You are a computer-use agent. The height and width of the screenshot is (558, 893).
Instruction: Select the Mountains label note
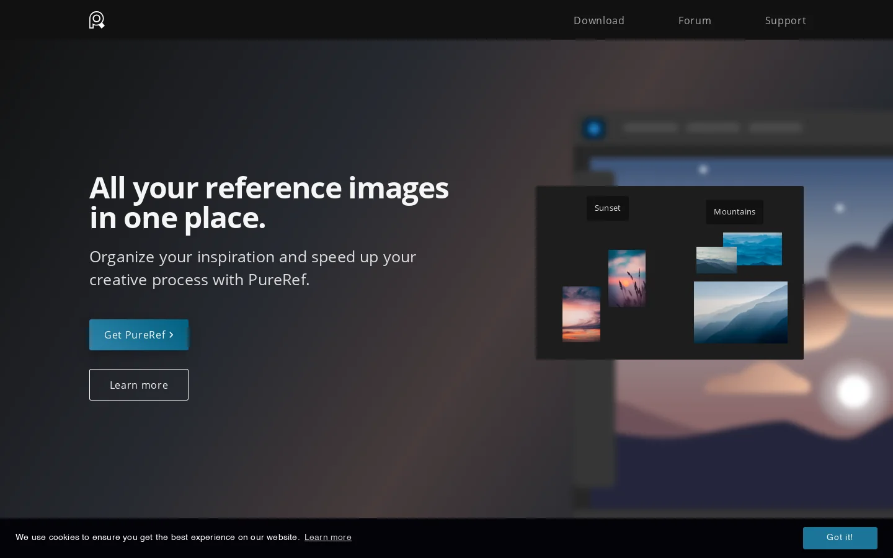click(734, 212)
